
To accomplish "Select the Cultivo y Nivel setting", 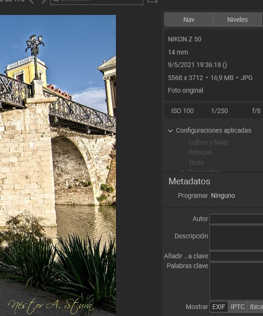I will click(x=208, y=142).
